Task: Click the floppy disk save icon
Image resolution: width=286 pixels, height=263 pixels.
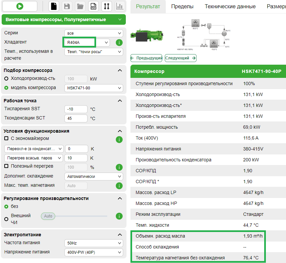Action: pyautogui.click(x=67, y=6)
